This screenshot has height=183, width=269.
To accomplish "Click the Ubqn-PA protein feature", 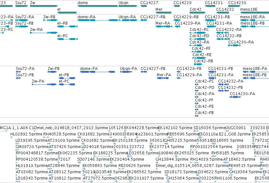I will click(126, 72).
